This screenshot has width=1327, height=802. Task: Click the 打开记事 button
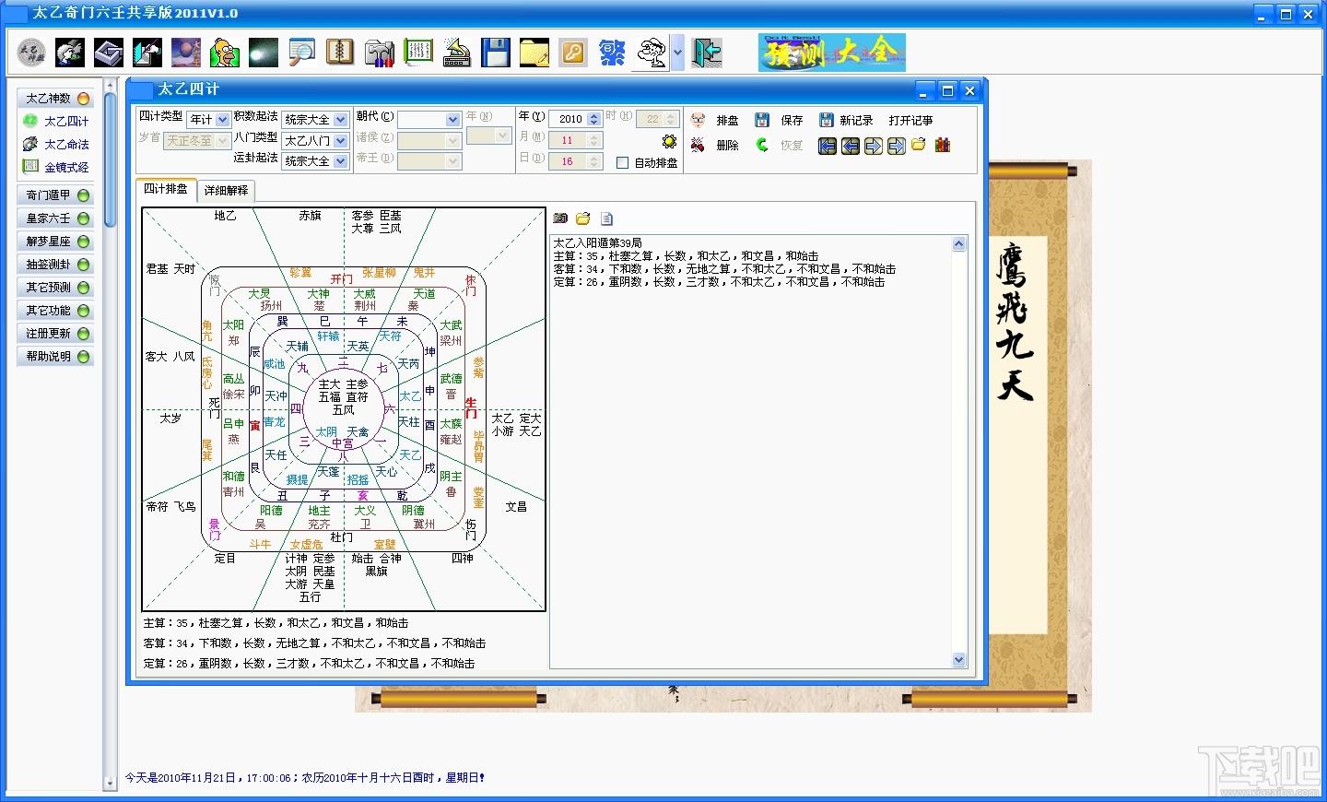(x=910, y=121)
